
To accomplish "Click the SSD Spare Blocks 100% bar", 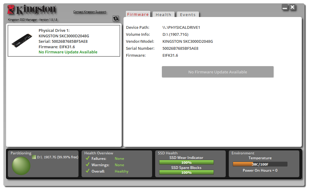I will click(186, 173).
